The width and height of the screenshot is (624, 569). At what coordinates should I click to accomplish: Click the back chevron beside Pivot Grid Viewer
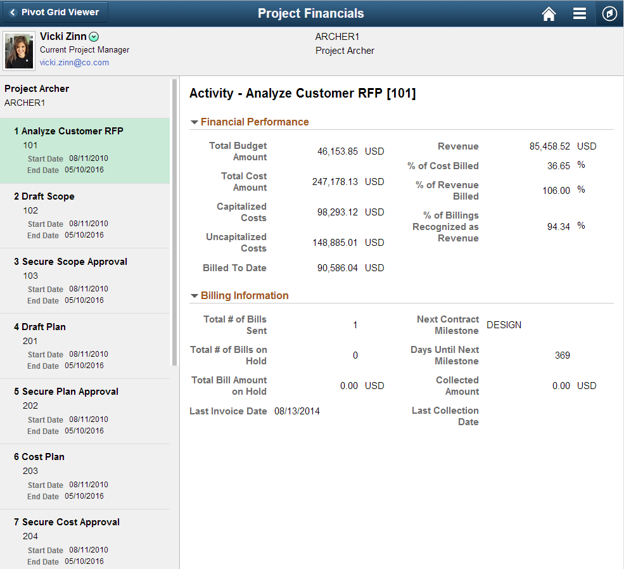pyautogui.click(x=12, y=11)
